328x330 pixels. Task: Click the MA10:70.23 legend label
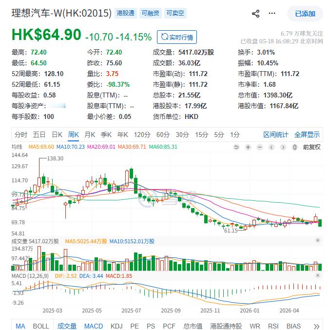click(71, 147)
